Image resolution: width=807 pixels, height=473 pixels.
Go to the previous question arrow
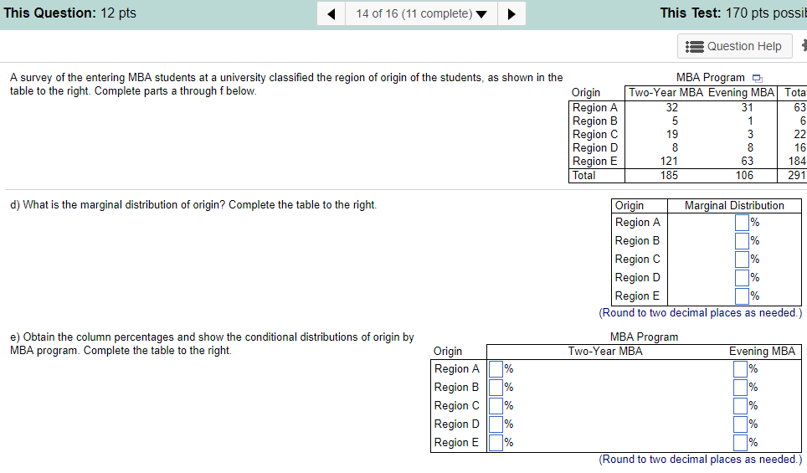click(332, 13)
